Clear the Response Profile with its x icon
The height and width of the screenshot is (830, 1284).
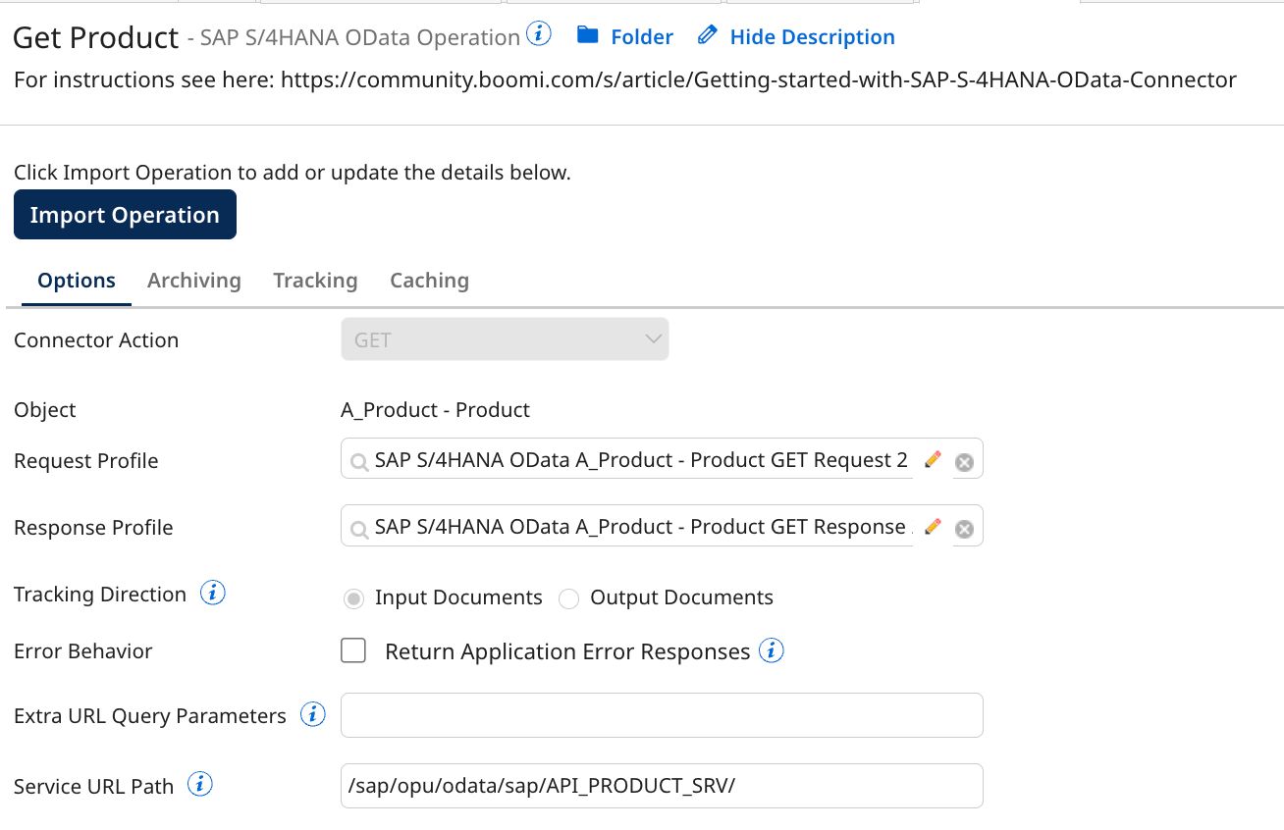click(964, 526)
